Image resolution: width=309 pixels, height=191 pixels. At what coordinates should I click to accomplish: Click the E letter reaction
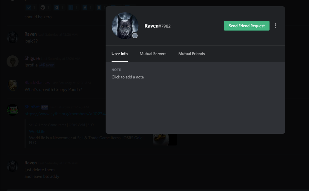(101, 8)
